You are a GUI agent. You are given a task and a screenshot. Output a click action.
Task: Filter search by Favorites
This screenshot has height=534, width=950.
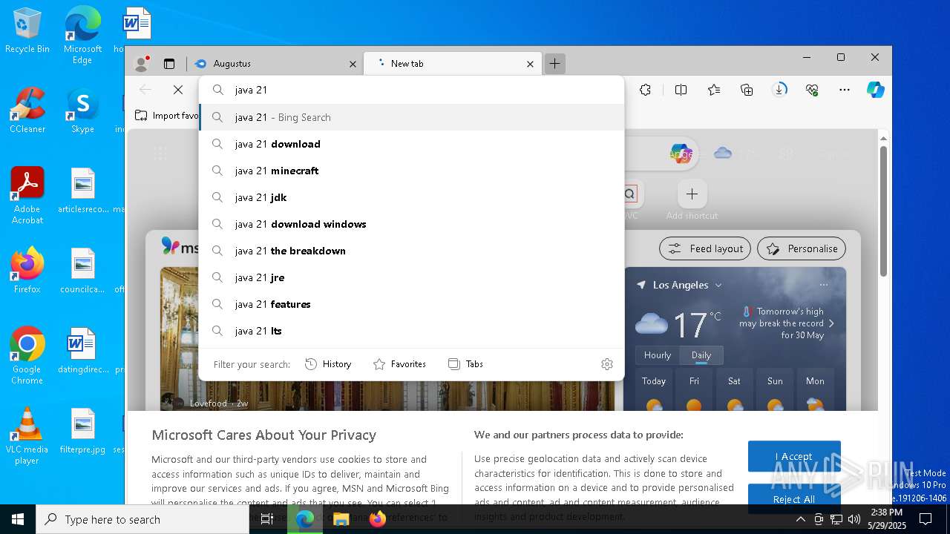[x=399, y=364]
